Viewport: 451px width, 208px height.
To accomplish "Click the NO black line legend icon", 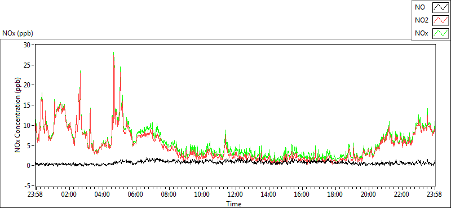I will (x=441, y=7).
